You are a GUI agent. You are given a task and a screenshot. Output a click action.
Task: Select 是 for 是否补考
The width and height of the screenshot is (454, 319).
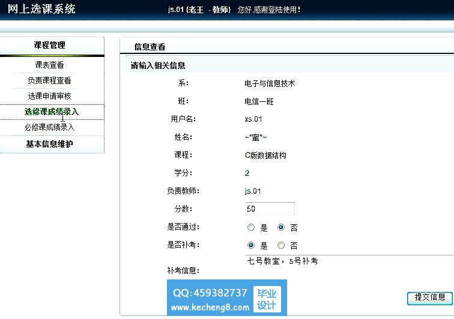point(251,245)
